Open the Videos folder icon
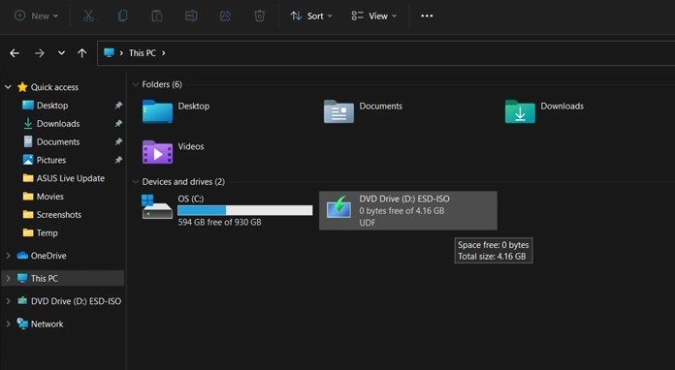Screen dimensions: 675x370 click(157, 152)
